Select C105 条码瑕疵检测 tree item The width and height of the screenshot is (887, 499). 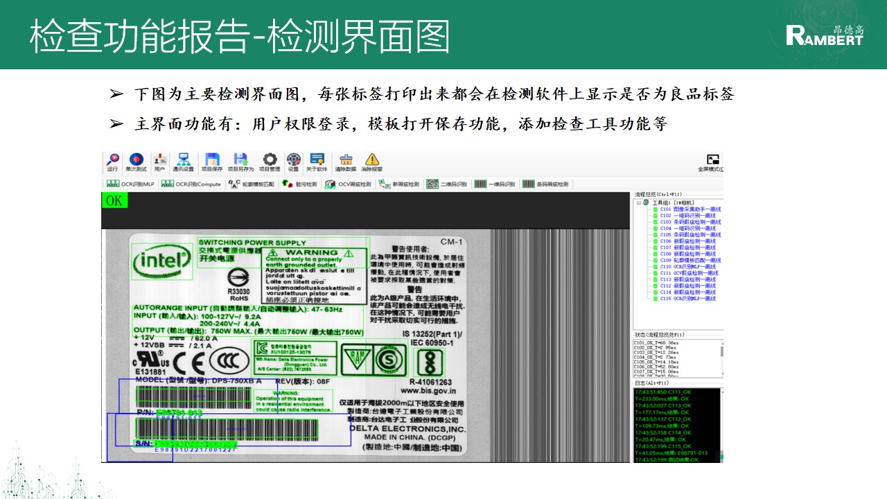(690, 234)
